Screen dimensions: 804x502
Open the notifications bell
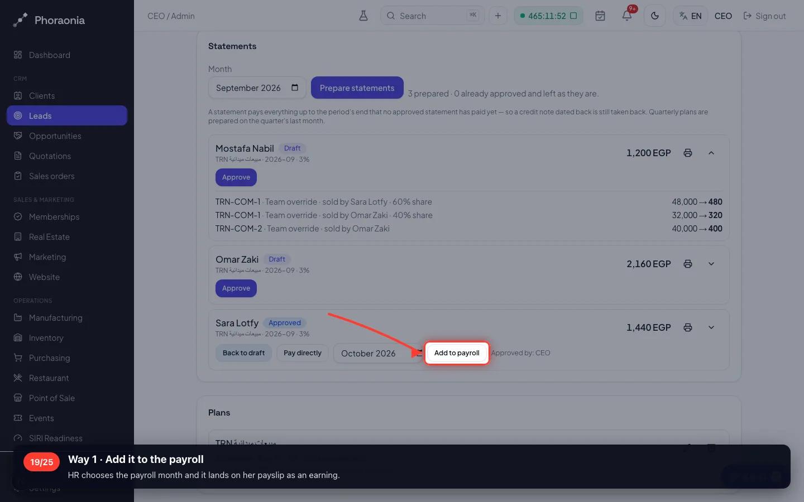[x=627, y=16]
